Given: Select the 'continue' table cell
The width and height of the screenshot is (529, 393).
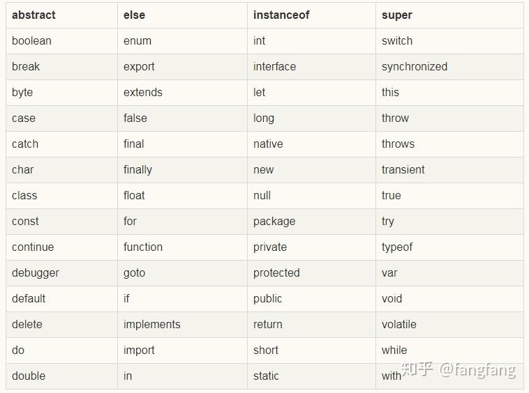Looking at the screenshot, I should (33, 247).
